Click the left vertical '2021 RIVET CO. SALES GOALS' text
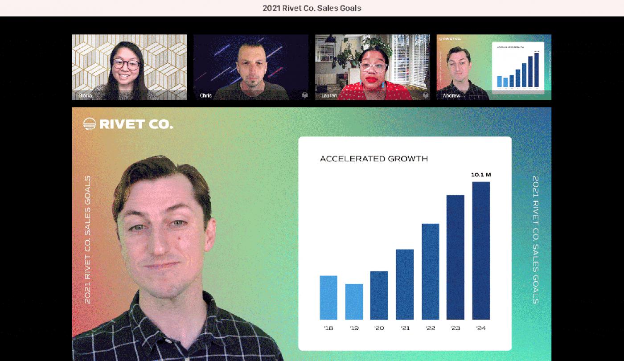 (x=88, y=240)
